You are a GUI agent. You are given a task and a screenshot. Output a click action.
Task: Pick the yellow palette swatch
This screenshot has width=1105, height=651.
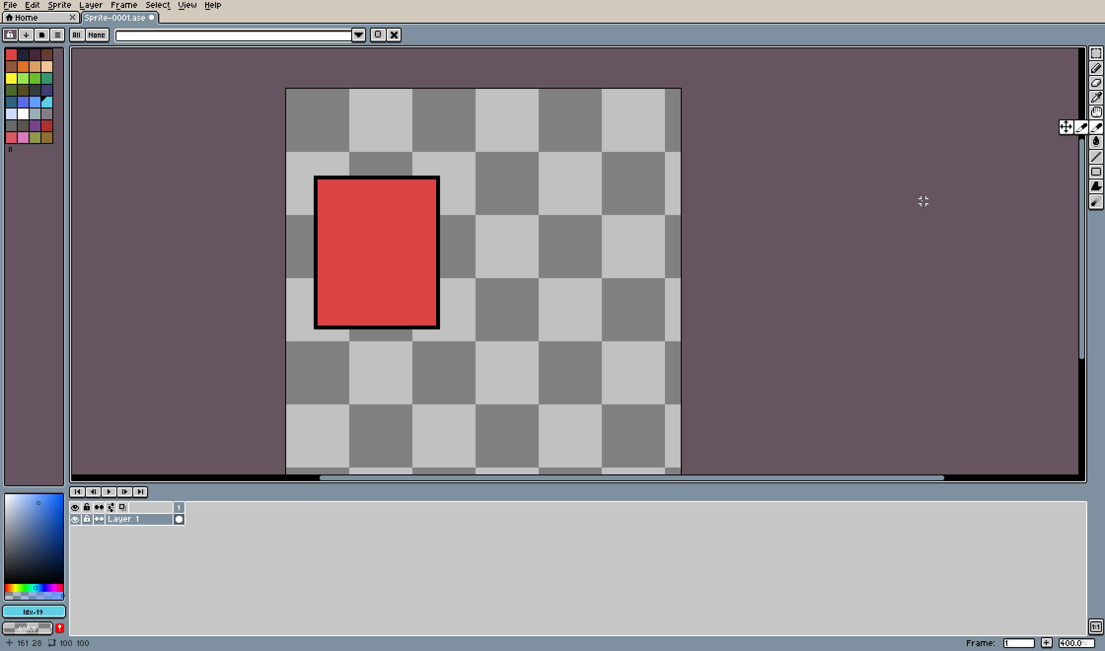[11, 78]
